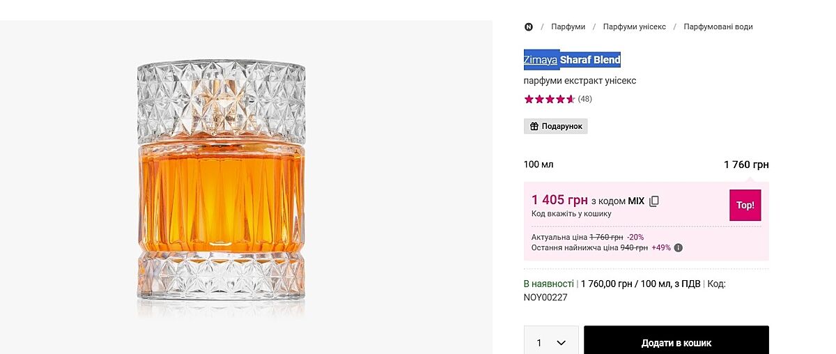Navigate to Парфумовані води breadcrumb

click(x=718, y=27)
